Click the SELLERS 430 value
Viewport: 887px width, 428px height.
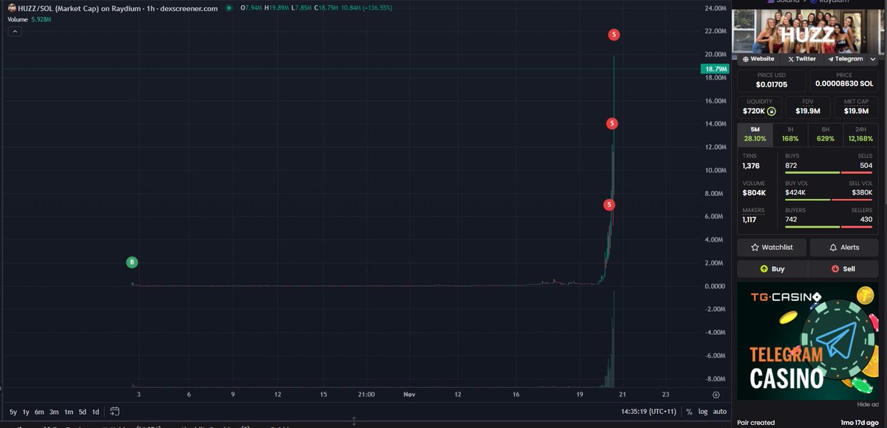pyautogui.click(x=866, y=220)
